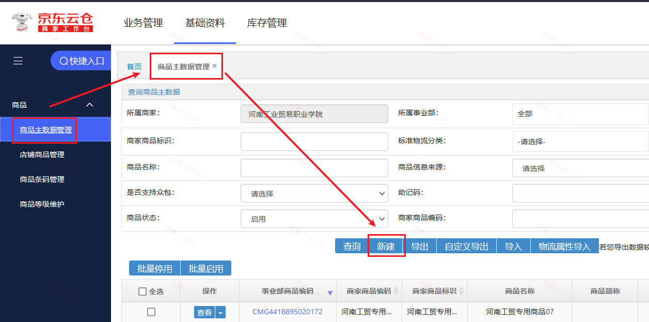Viewport: 649px width, 322px height.
Task: Open the dropdown arrow beside 查看
Action: pyautogui.click(x=220, y=312)
